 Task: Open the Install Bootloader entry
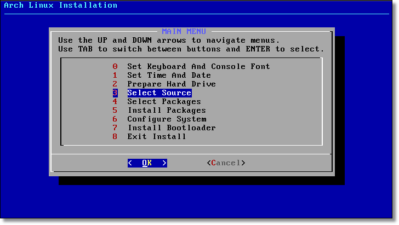click(172, 128)
